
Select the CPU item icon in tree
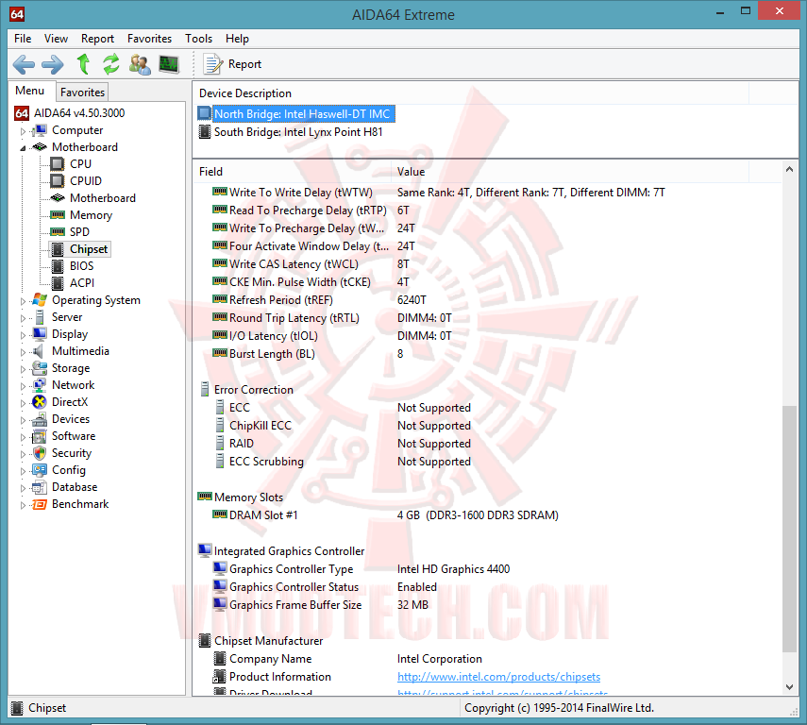[x=58, y=164]
